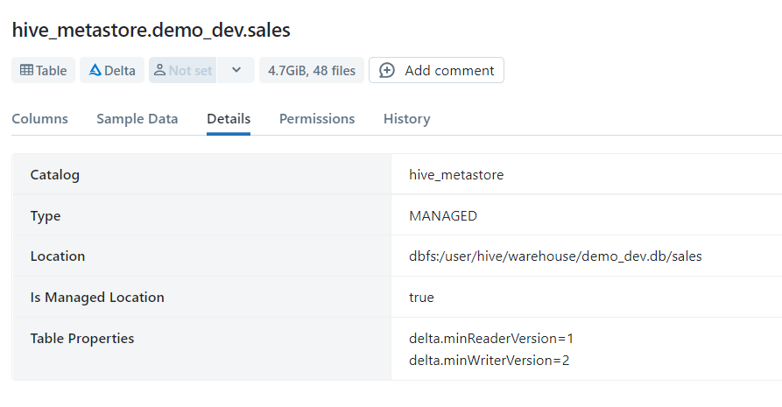Click the delta.minWriterVersion=2 property
Viewport: 782px width, 407px height.
[x=489, y=360]
